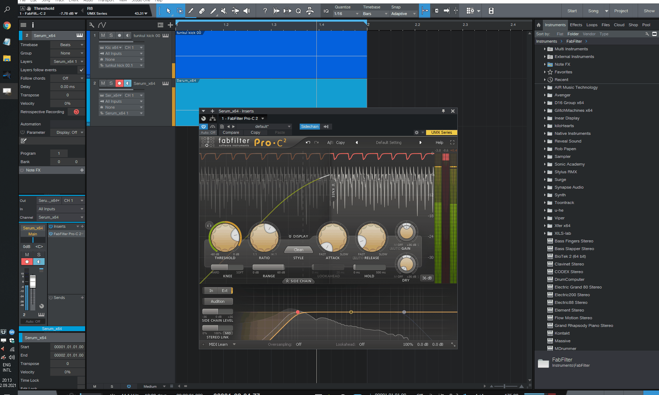Sort instruments by Vendor
This screenshot has height=395, width=659.
(x=589, y=34)
